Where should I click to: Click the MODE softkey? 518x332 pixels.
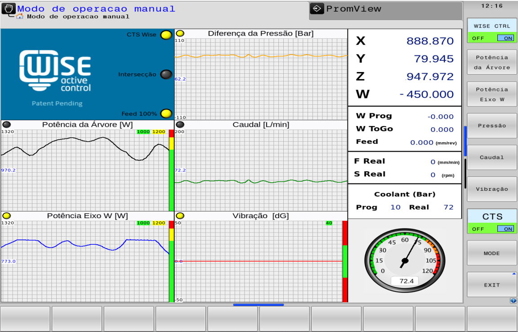click(492, 253)
